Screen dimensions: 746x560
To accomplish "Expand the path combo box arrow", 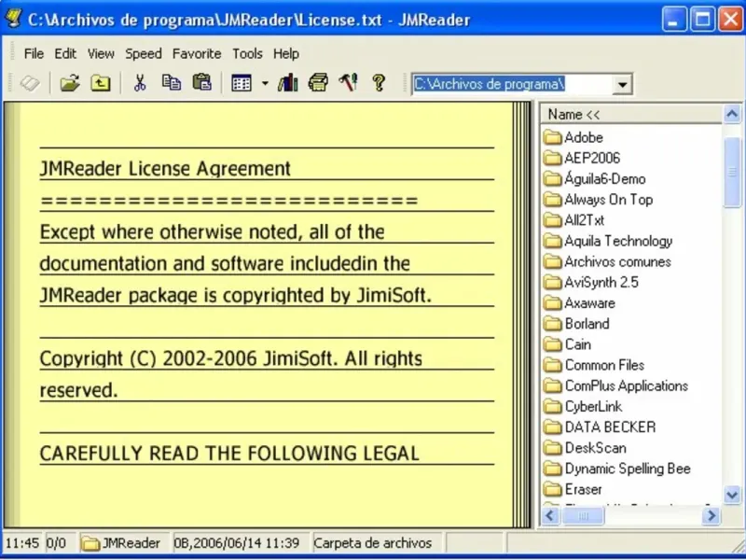I will point(622,85).
